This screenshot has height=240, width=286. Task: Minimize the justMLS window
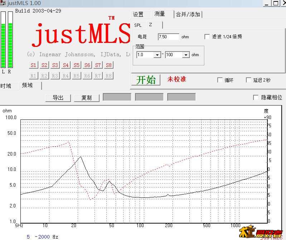pyautogui.click(x=267, y=3)
